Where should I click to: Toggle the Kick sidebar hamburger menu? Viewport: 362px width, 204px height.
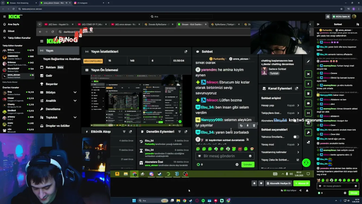(4, 17)
